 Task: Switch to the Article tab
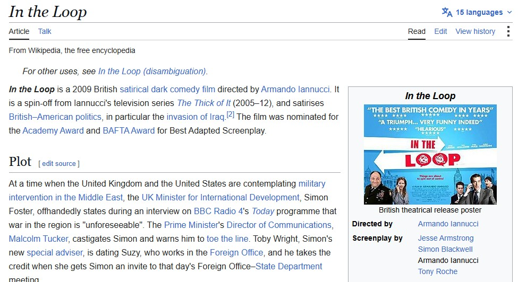coord(19,31)
